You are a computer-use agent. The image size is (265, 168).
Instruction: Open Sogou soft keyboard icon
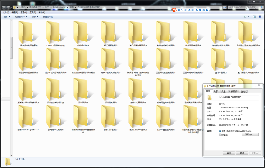click(193, 10)
